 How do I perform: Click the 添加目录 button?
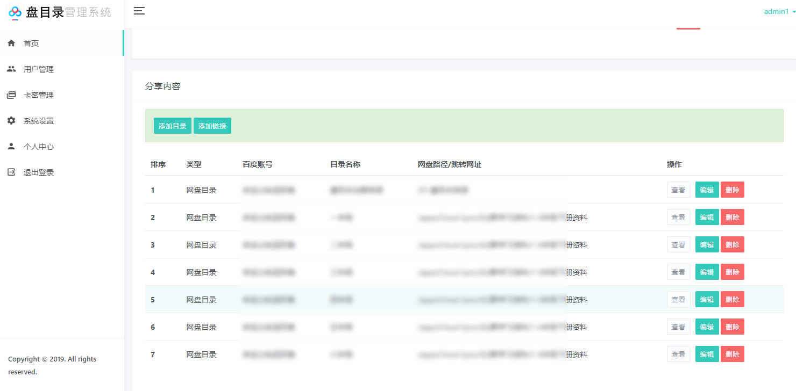(173, 126)
